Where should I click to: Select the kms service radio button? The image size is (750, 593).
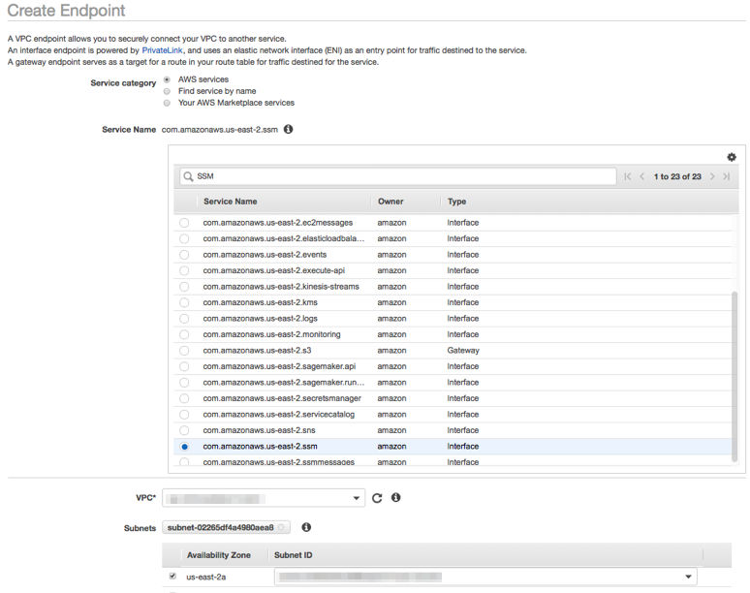[x=184, y=302]
